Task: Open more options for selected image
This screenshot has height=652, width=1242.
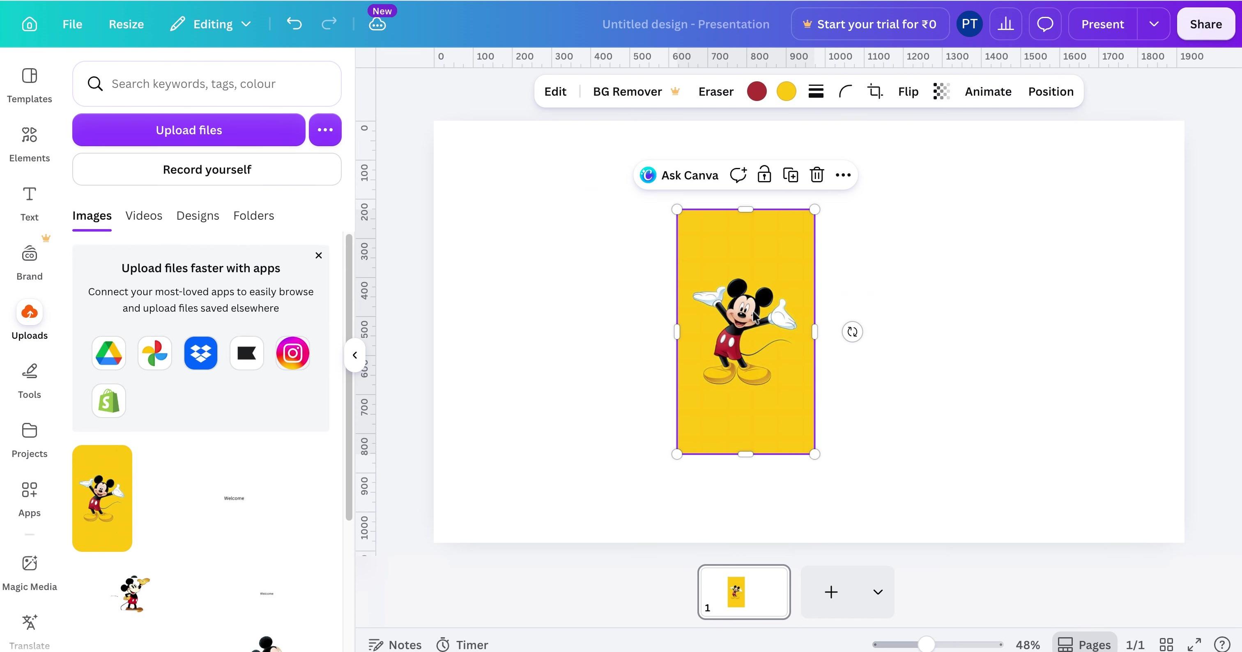Action: [x=843, y=175]
